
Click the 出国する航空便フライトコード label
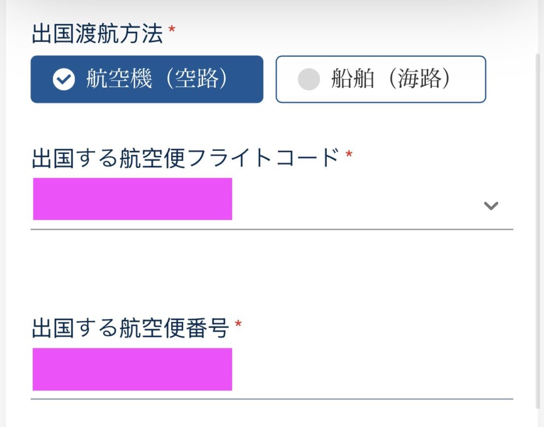pyautogui.click(x=185, y=158)
